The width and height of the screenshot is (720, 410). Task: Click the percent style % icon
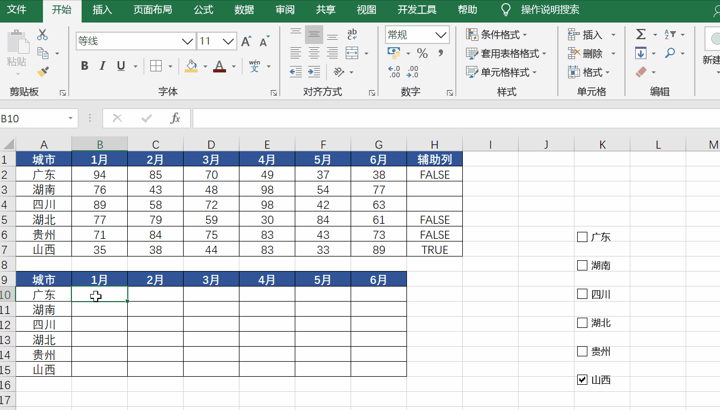[422, 53]
